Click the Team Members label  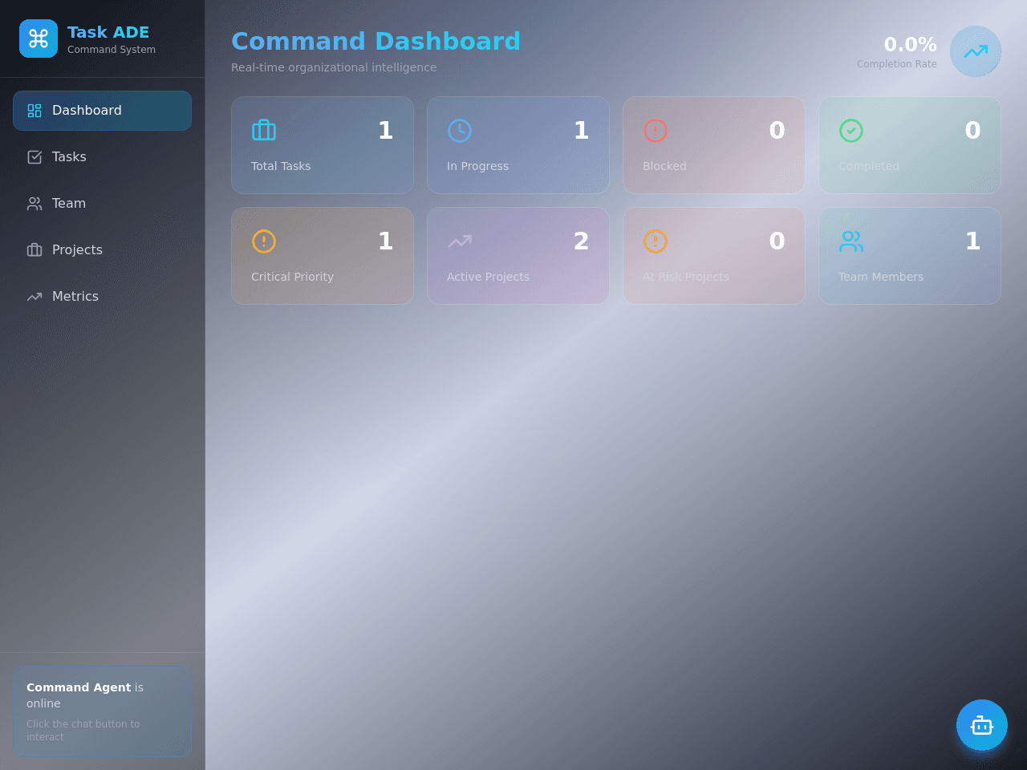[x=881, y=277]
